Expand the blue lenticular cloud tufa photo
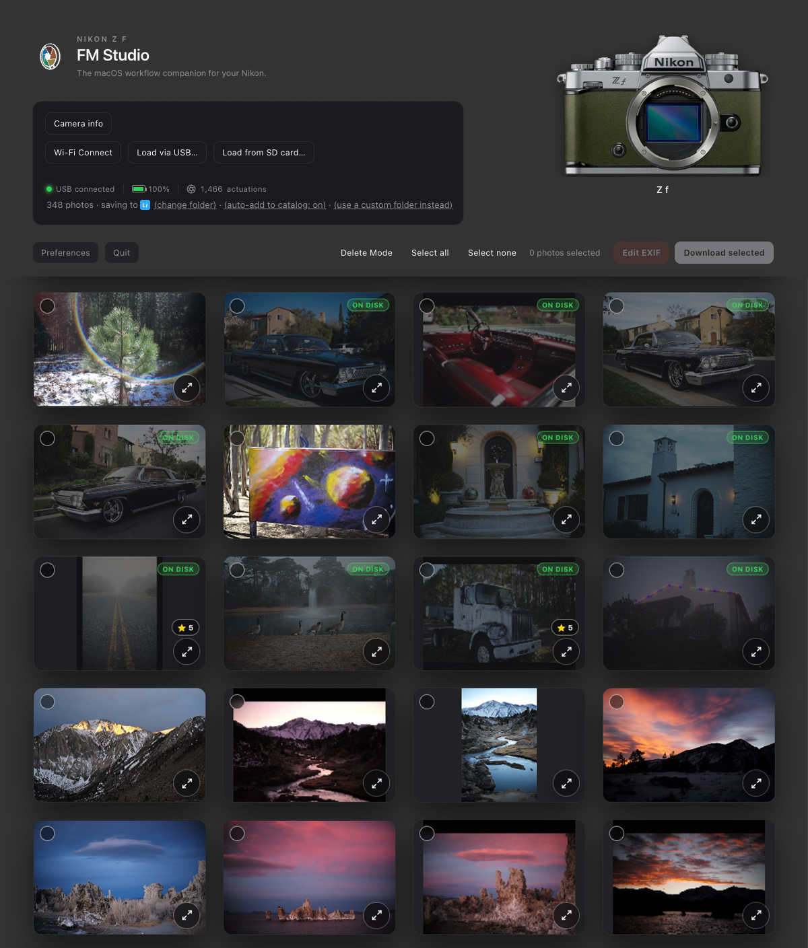The width and height of the screenshot is (808, 948). (x=187, y=915)
